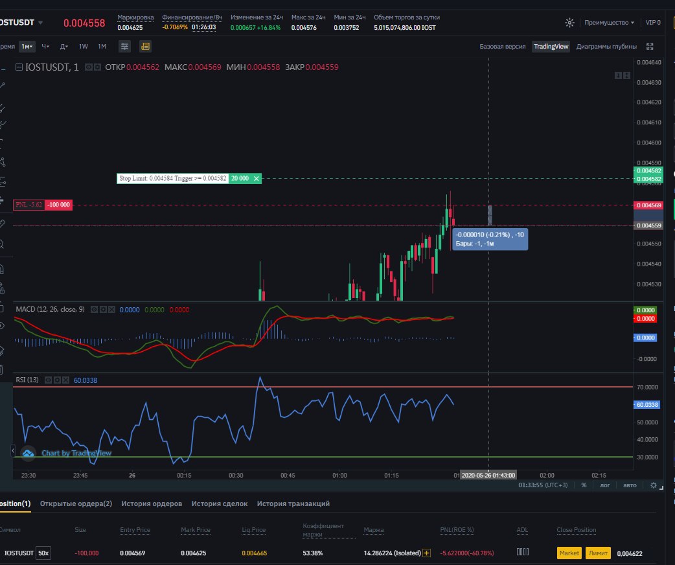Open the Д days dropdown
The width and height of the screenshot is (675, 565).
[63, 47]
